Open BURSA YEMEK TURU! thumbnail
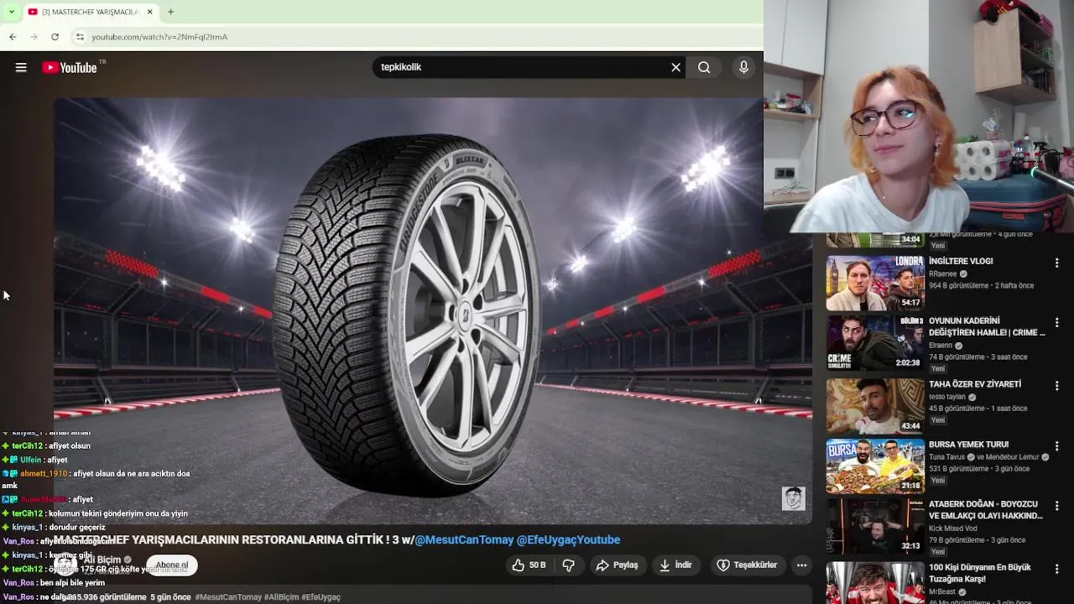 [875, 466]
